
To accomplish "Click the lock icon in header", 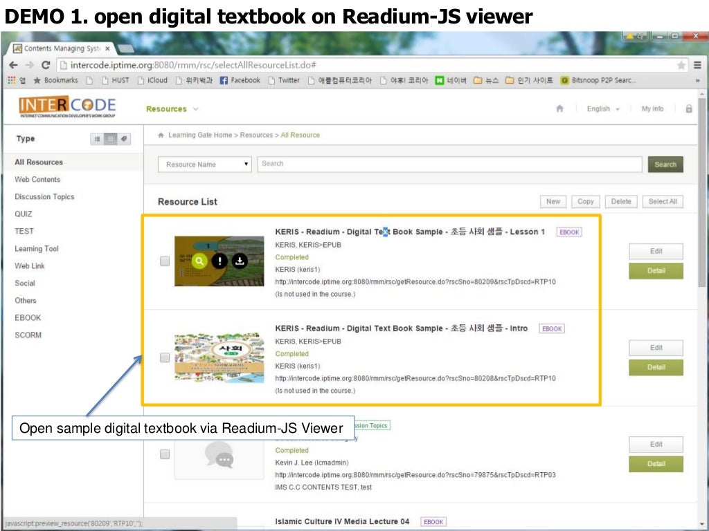I will pyautogui.click(x=689, y=109).
